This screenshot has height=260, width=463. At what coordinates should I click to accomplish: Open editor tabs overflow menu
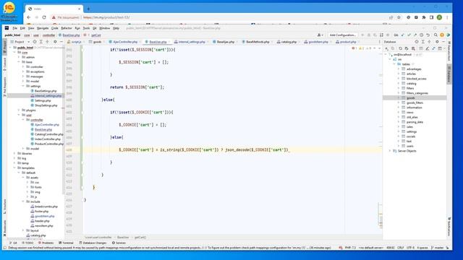tap(379, 42)
